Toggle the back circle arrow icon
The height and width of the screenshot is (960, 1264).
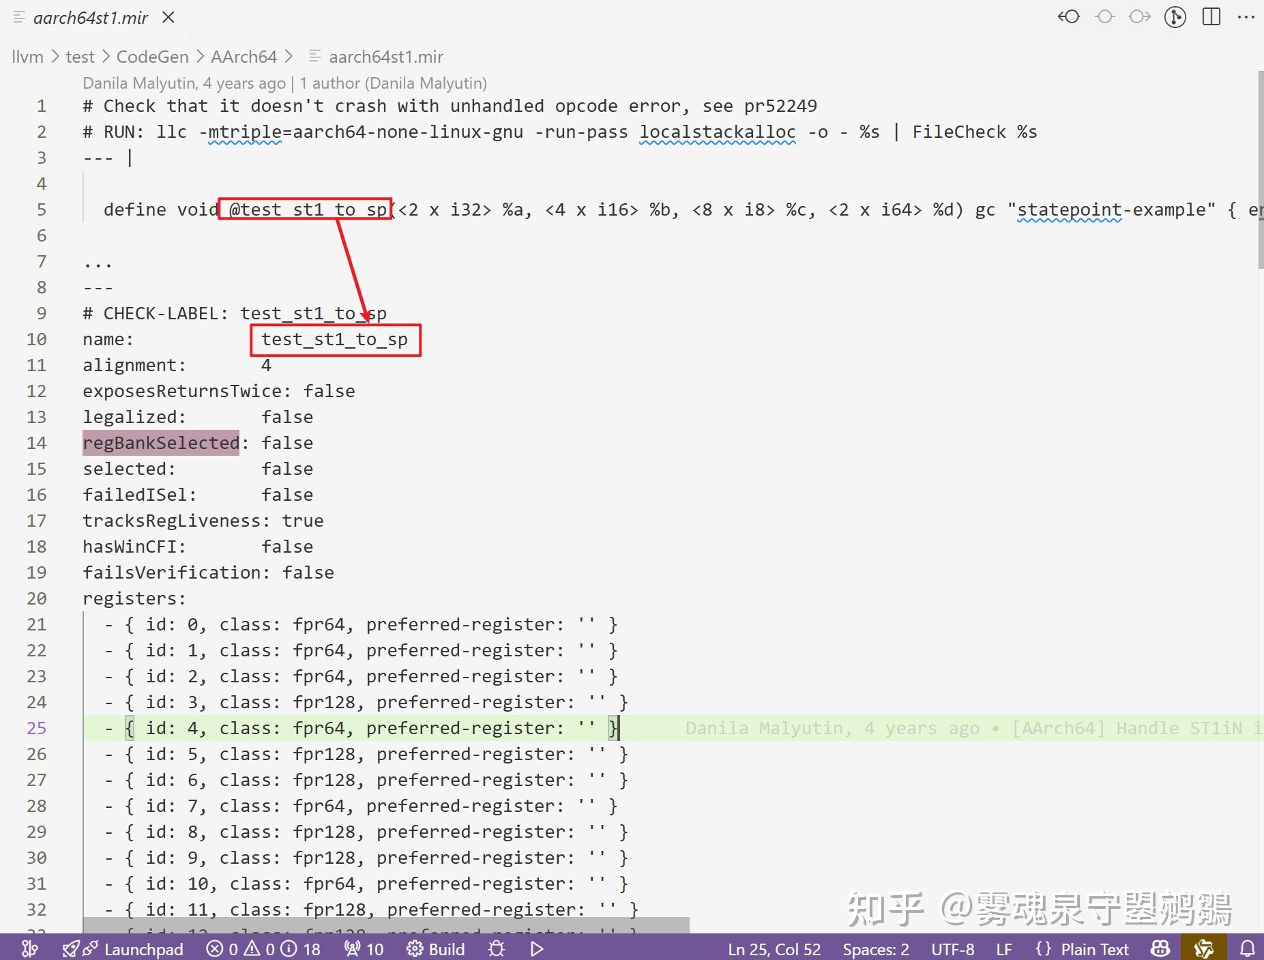pyautogui.click(x=1069, y=18)
